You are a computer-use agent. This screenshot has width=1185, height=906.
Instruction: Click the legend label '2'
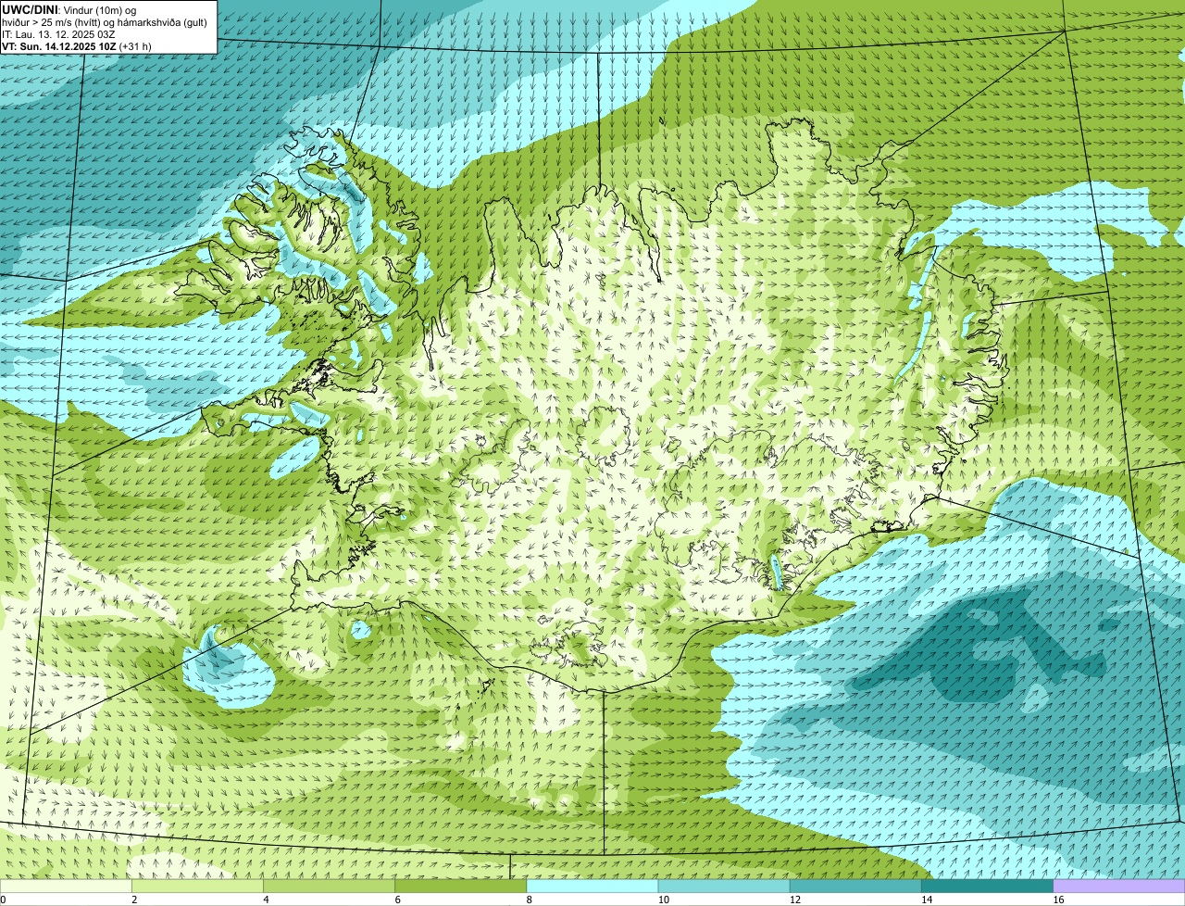pyautogui.click(x=134, y=900)
